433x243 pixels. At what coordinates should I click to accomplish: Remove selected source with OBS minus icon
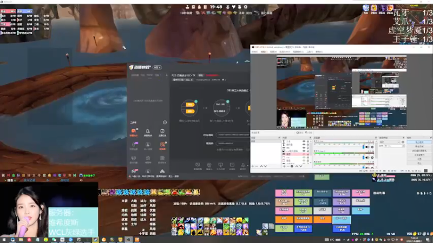click(x=288, y=166)
